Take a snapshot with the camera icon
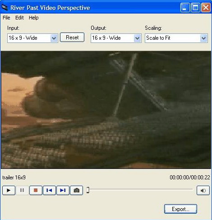Viewport: 212px width, 220px height. [76, 190]
